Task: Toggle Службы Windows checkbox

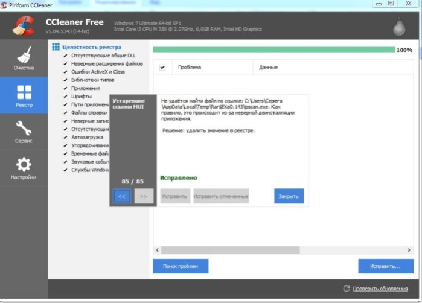Action: point(65,170)
